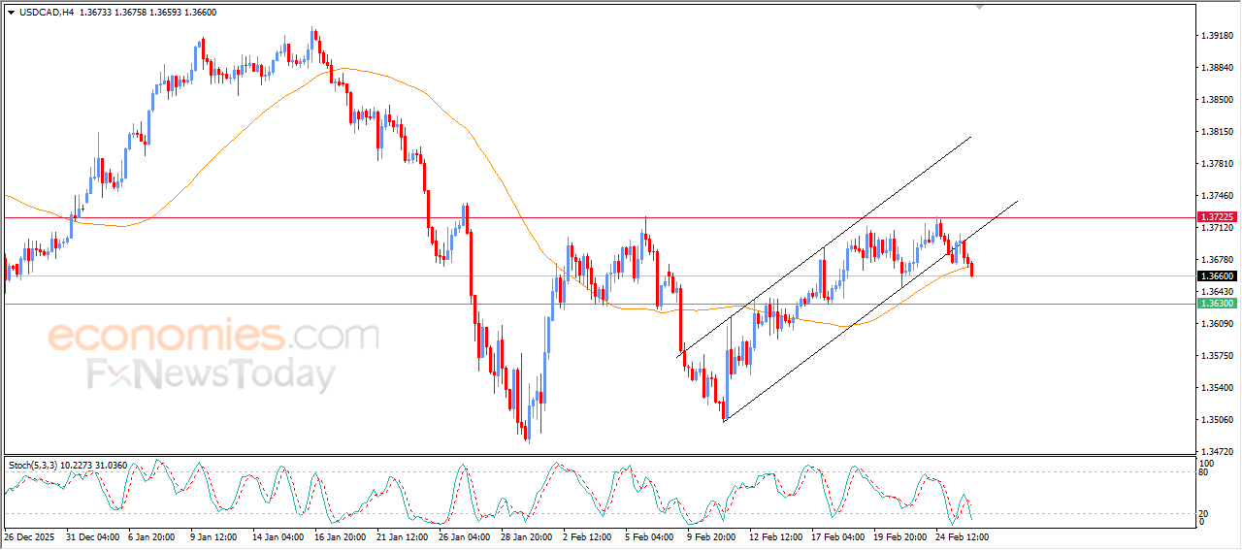Click the 21 Jan 12:00 date label

pos(403,536)
